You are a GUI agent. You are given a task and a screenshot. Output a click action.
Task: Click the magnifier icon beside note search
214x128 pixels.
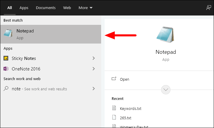point(6,89)
